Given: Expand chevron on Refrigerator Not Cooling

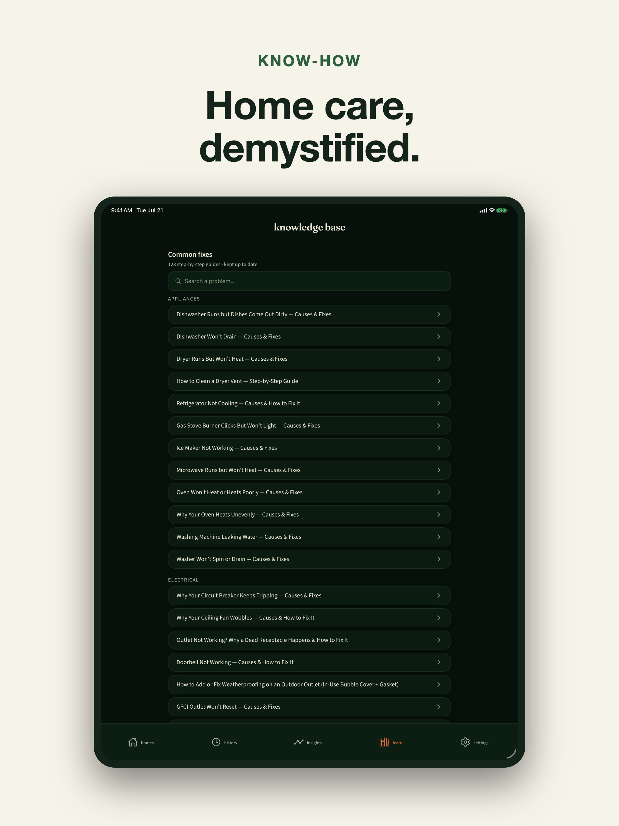Looking at the screenshot, I should tap(439, 403).
